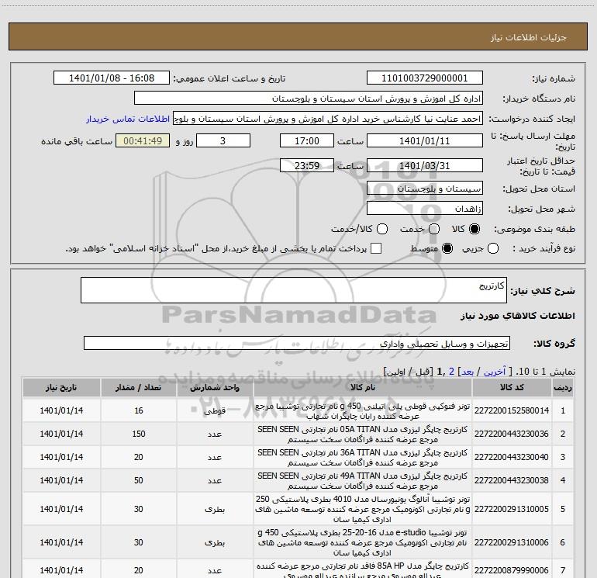597x578 pixels.
Task: Click the price validity date 1401/03/31
Action: point(425,165)
